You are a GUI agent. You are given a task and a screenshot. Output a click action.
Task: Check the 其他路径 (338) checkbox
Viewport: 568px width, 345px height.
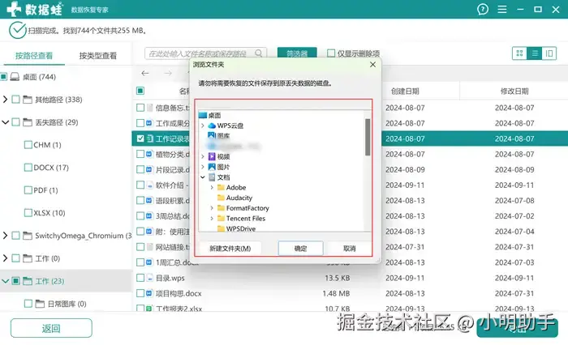coord(15,100)
